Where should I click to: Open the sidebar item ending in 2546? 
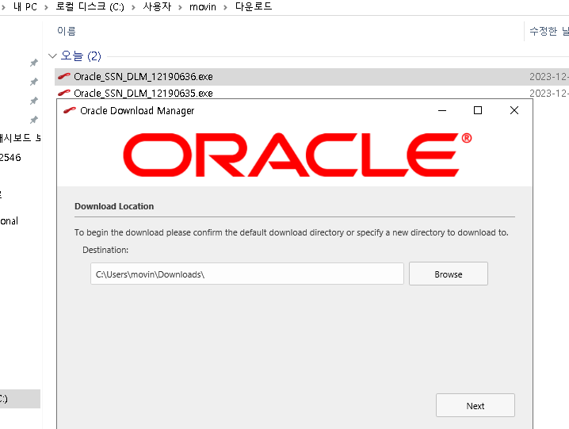tap(10, 158)
